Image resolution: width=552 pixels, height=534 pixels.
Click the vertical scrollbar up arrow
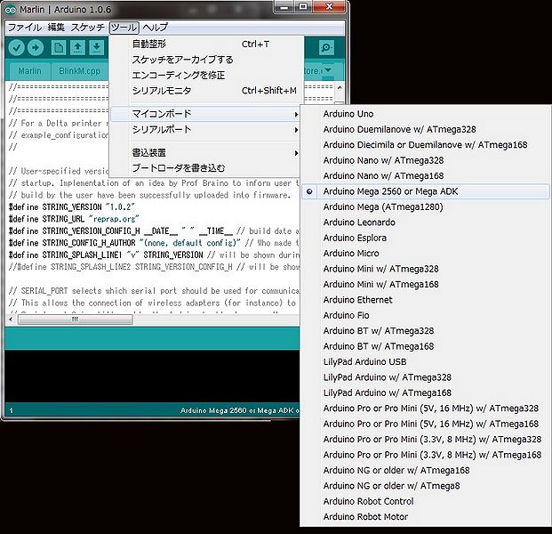[x=340, y=87]
